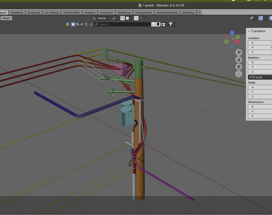The image size is (272, 215).
Task: Align view to the red X axis
Action: (237, 42)
